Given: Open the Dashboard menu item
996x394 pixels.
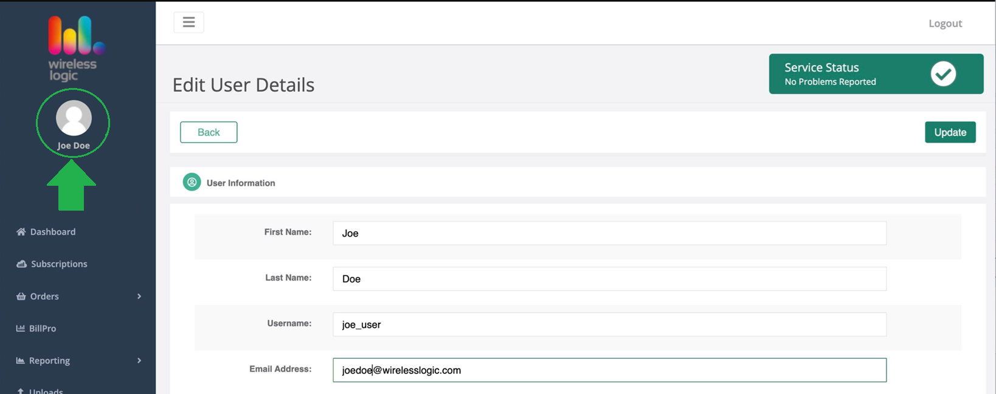Looking at the screenshot, I should point(53,232).
